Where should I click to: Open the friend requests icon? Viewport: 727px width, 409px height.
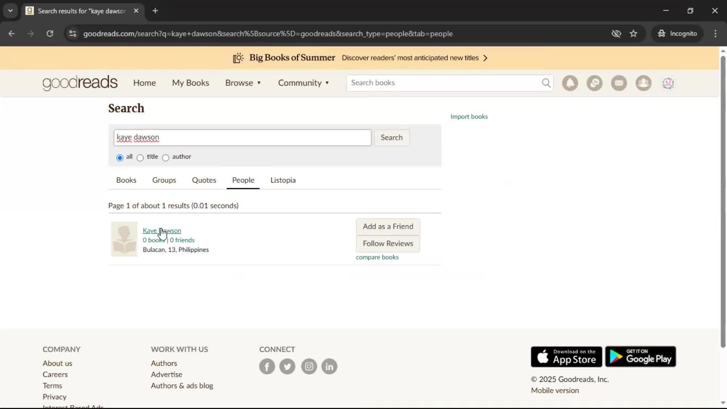[643, 83]
